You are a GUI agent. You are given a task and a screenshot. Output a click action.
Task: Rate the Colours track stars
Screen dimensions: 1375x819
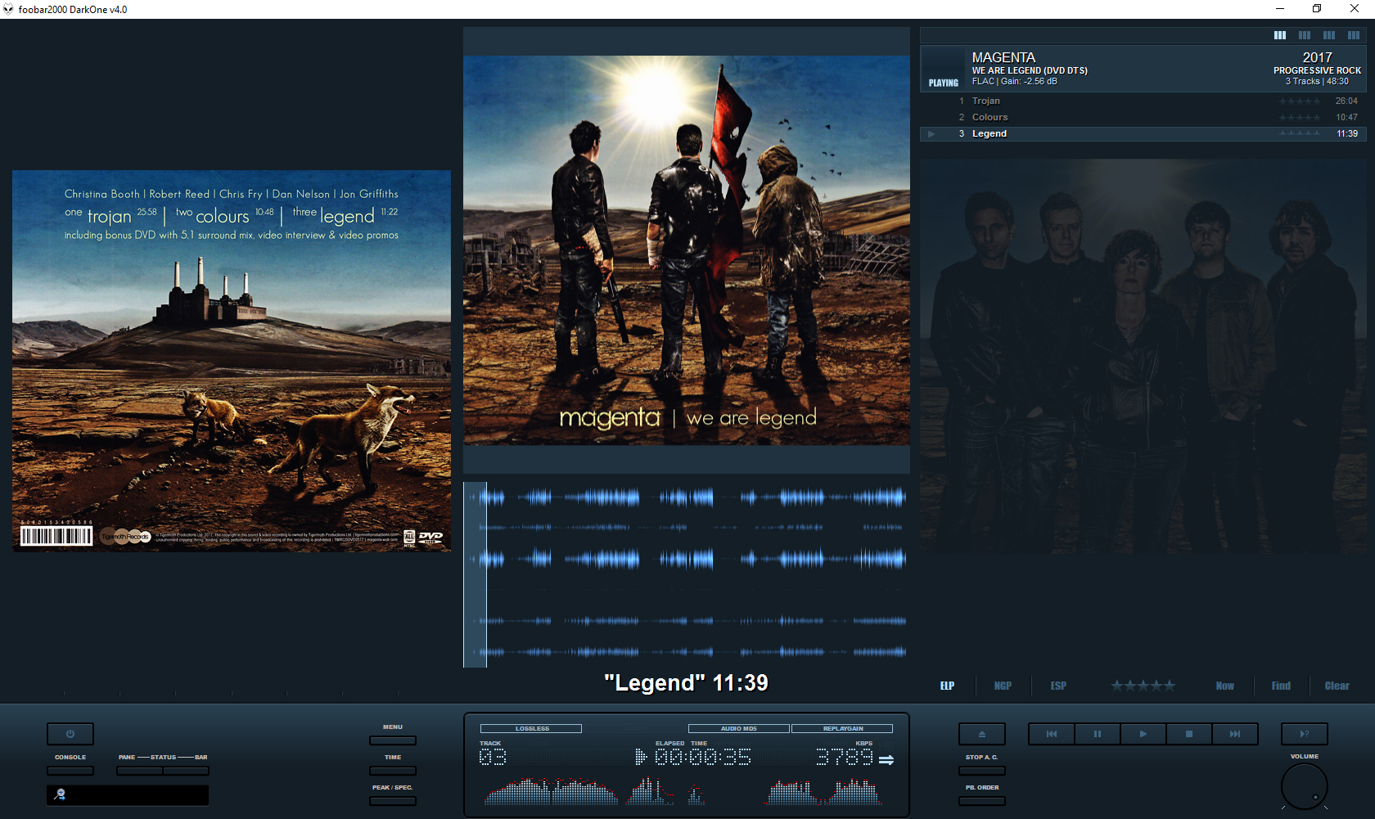pos(1300,118)
